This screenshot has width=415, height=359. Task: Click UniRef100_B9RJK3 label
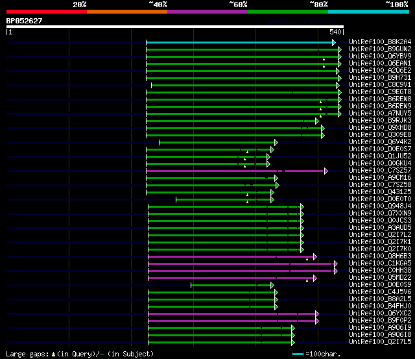(380, 120)
